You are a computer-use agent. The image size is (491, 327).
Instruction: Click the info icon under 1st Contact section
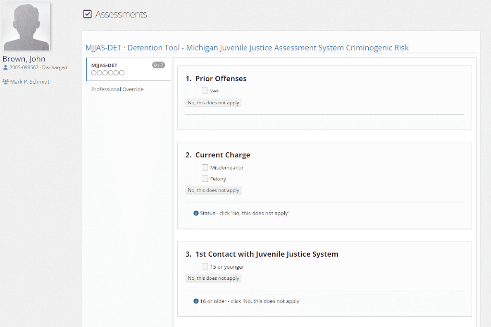(195, 301)
